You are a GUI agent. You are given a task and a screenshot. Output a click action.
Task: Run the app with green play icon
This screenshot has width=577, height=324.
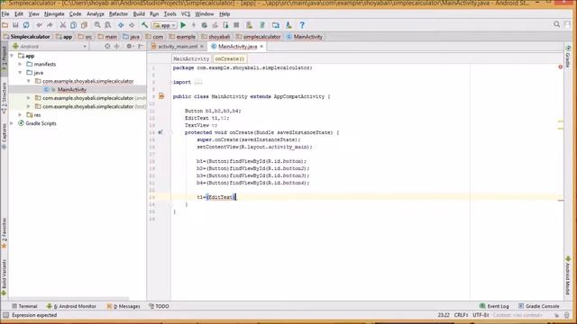coord(183,25)
